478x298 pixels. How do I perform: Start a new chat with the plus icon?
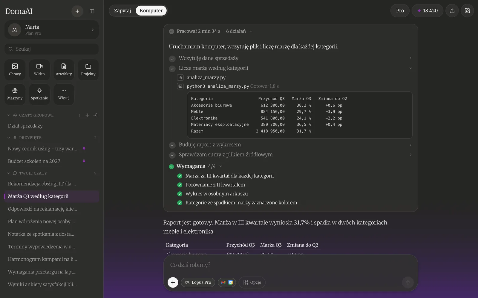coord(77,11)
